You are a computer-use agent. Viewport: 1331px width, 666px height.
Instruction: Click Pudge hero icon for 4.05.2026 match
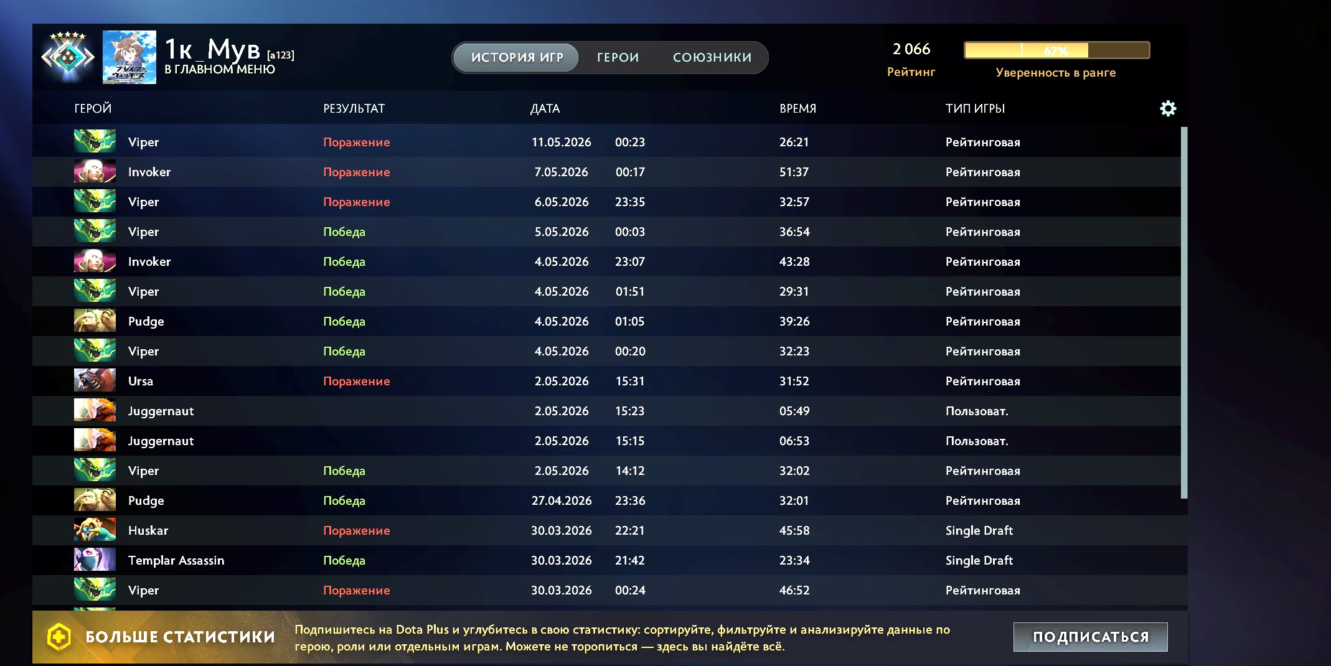95,321
